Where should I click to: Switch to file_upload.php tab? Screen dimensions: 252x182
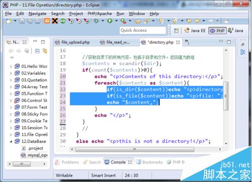pos(73,42)
